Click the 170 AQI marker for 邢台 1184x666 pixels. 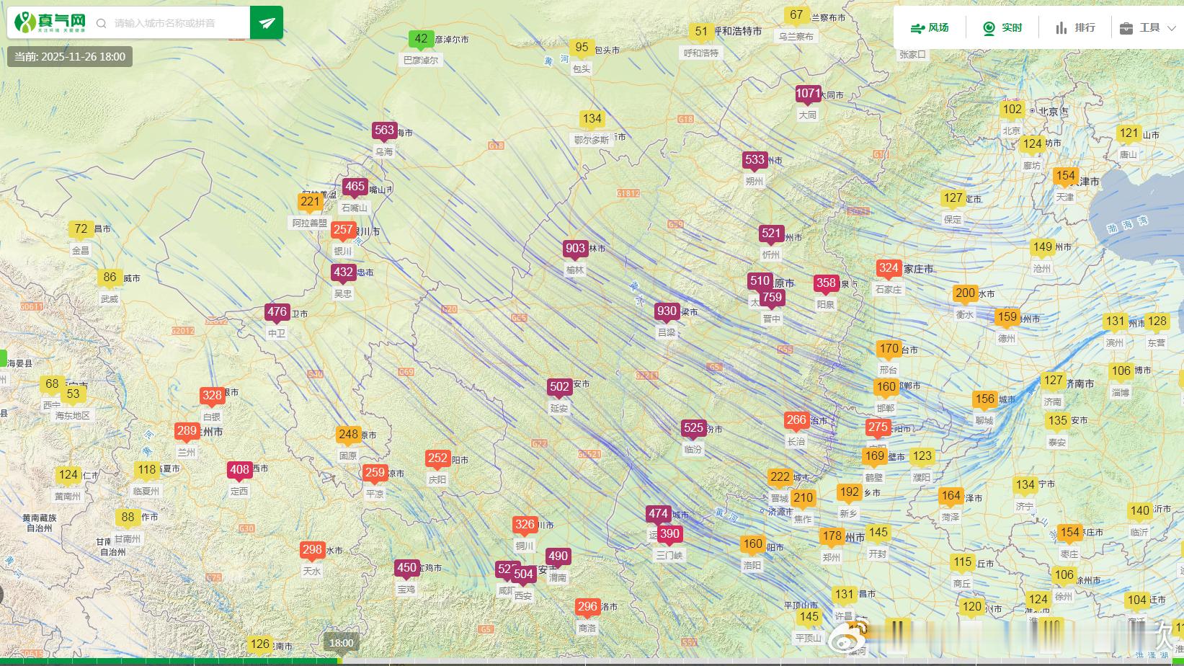pyautogui.click(x=889, y=350)
